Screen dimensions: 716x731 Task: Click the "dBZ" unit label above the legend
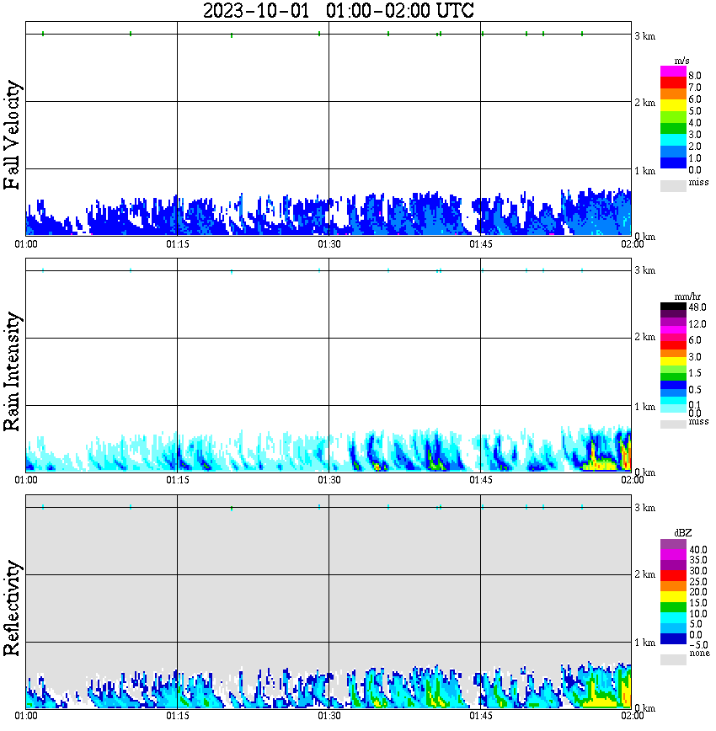(682, 533)
